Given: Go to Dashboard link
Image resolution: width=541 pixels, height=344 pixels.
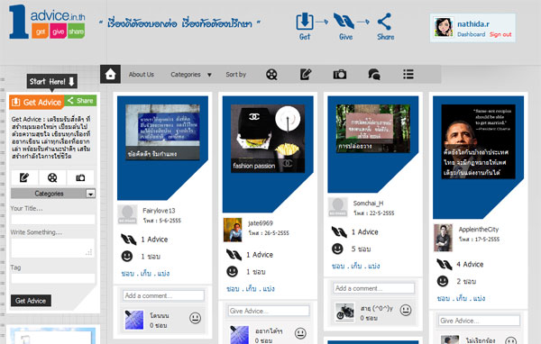Looking at the screenshot, I should [x=471, y=34].
